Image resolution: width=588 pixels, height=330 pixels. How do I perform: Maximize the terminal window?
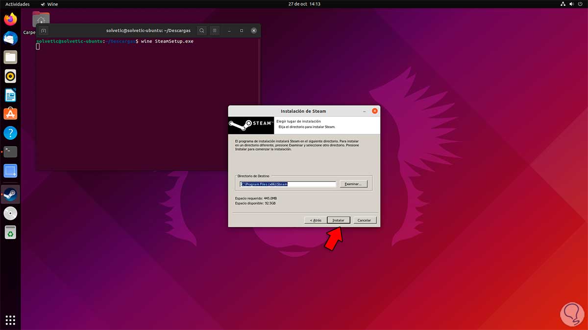tap(242, 30)
